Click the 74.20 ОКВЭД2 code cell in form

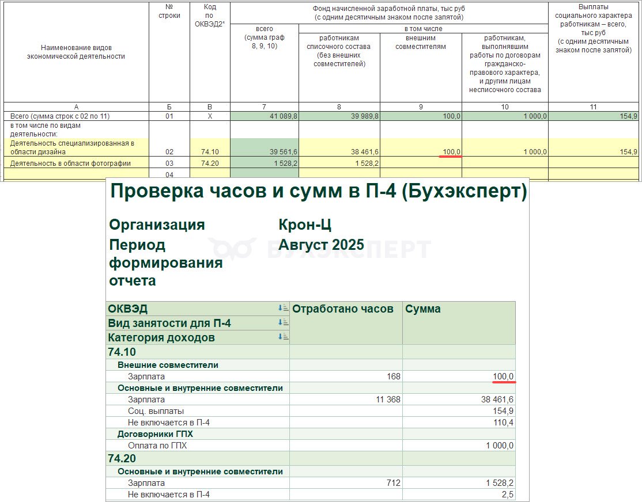coord(210,163)
